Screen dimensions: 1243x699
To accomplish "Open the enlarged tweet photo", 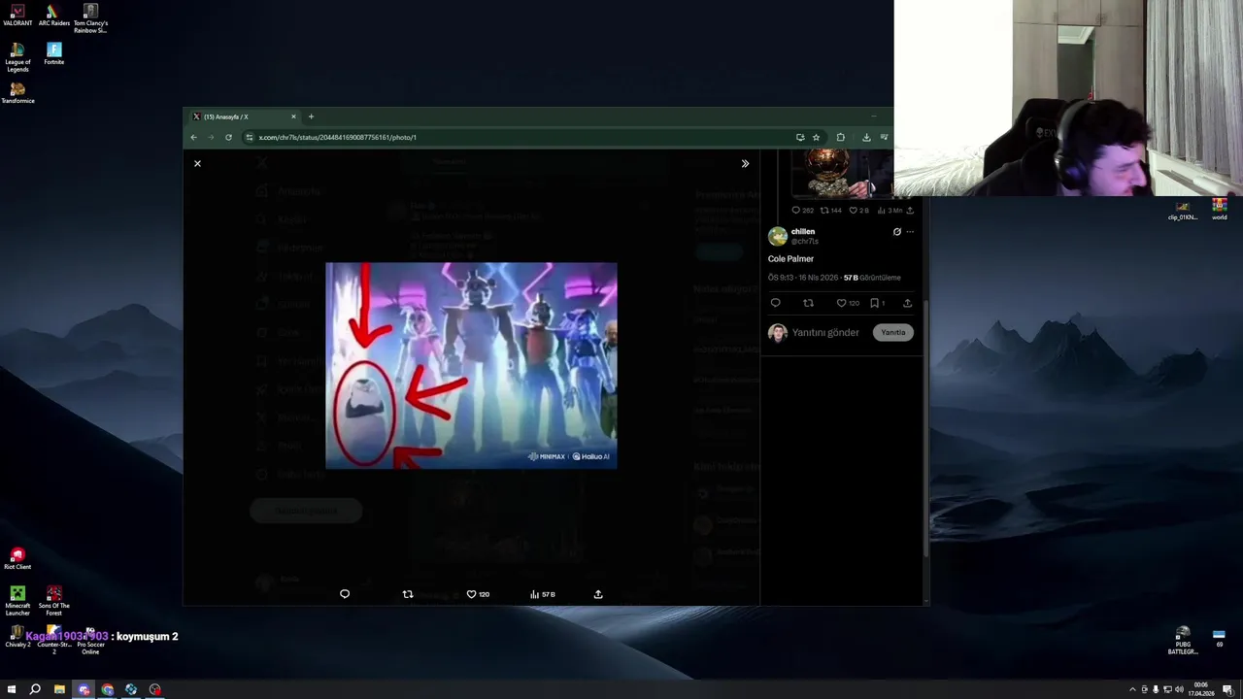I will 471,366.
